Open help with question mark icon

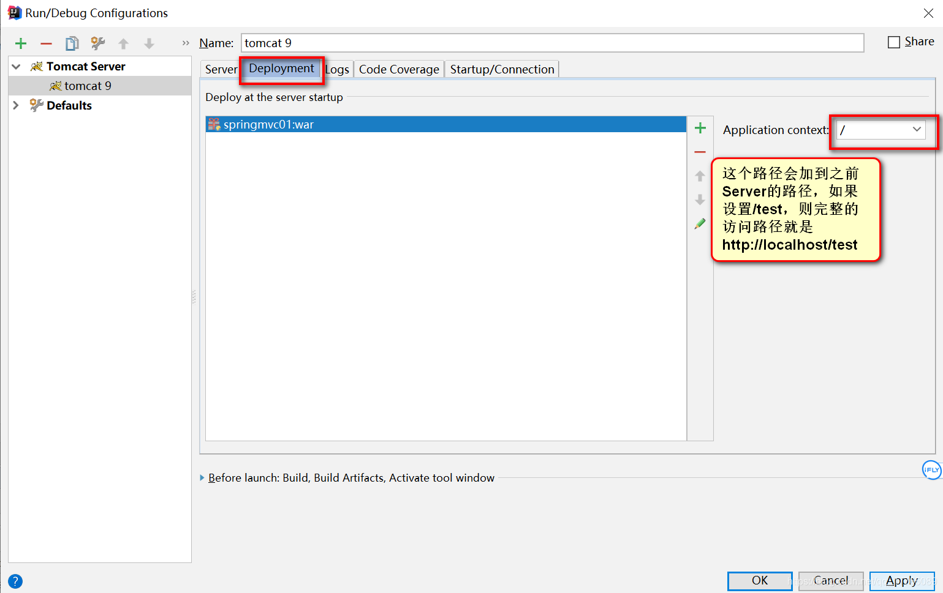15,581
